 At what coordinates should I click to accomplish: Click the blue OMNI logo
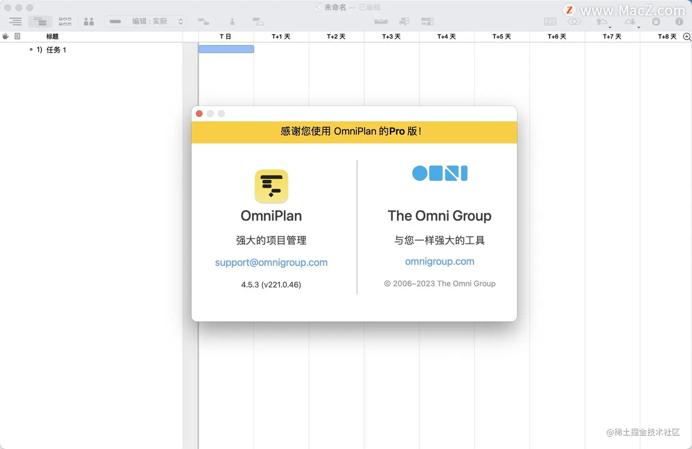pos(440,173)
